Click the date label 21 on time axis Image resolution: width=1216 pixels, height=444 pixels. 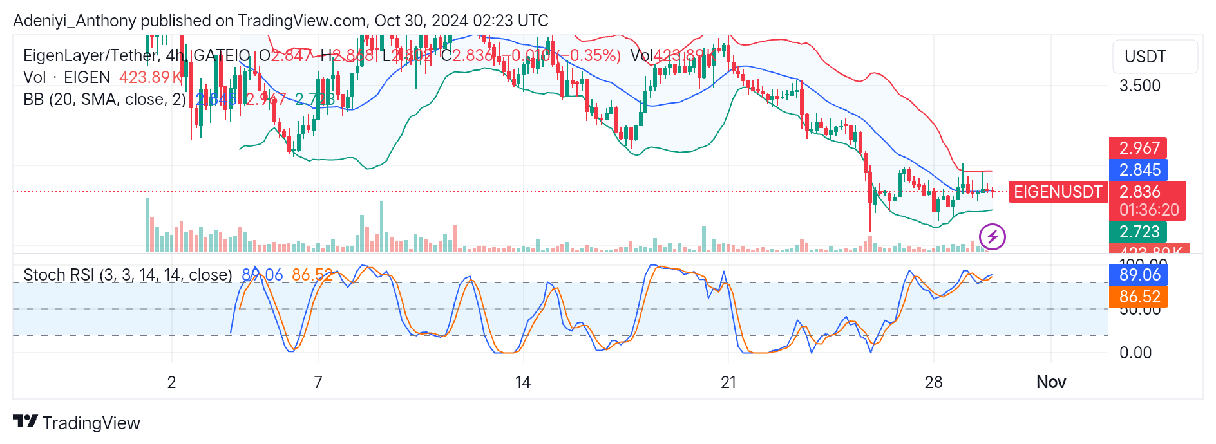click(728, 382)
